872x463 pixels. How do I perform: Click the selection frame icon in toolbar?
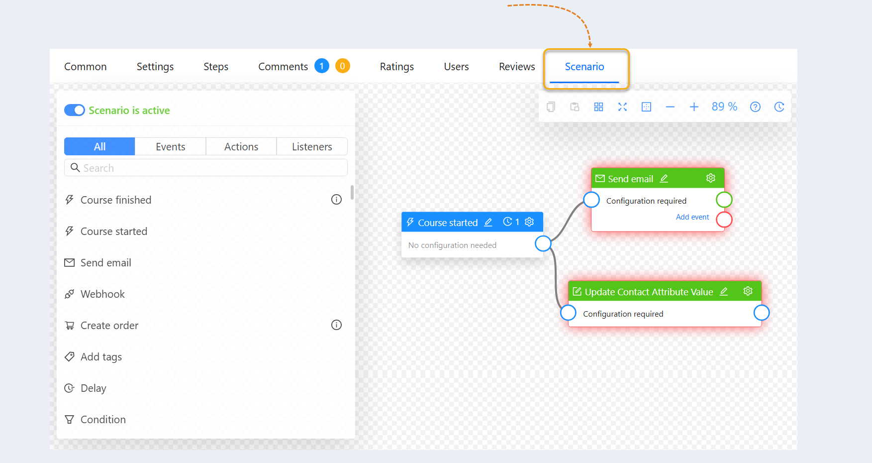pos(646,107)
